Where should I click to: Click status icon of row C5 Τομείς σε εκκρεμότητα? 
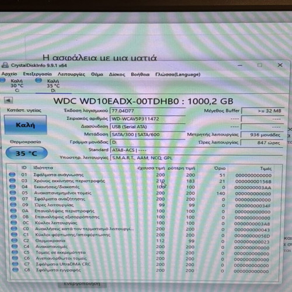15,252
